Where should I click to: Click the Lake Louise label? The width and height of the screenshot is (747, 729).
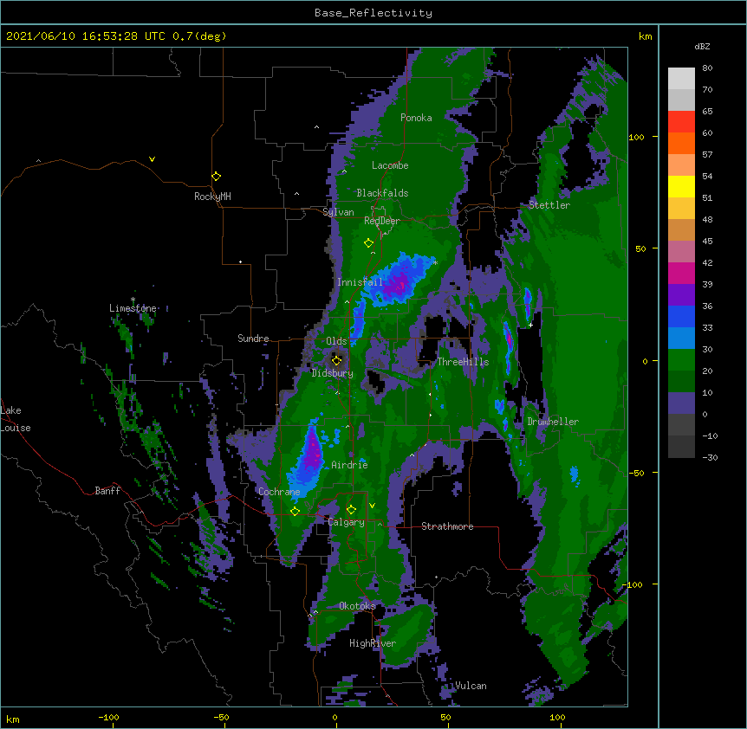pos(16,419)
